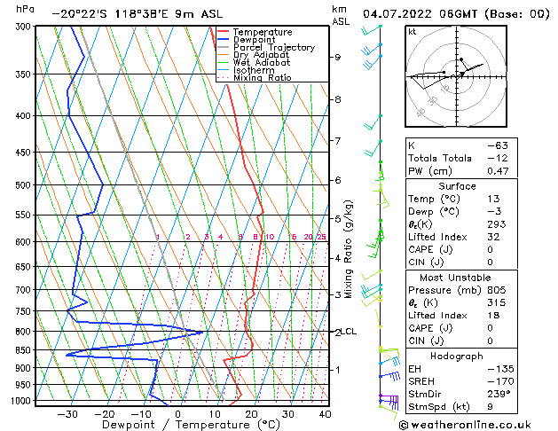
Task: Click the K index value "-63"
Action: pos(498,145)
